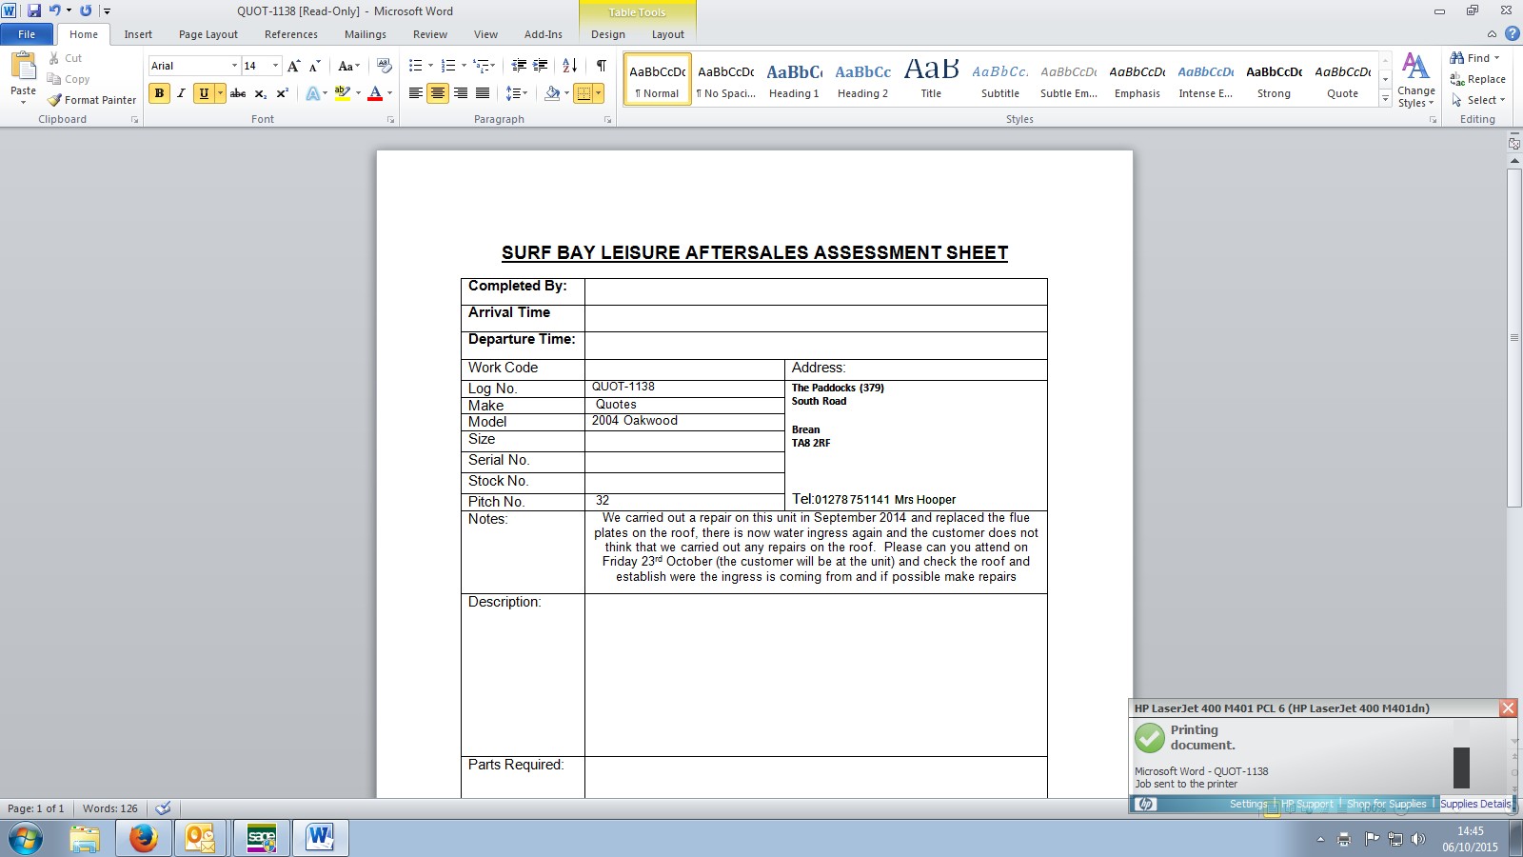Image resolution: width=1523 pixels, height=857 pixels.
Task: Click Supplies Details in HP printer popup
Action: pyautogui.click(x=1475, y=804)
